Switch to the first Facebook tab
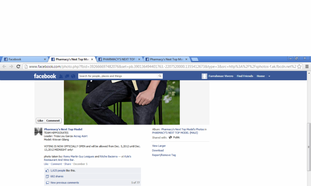The height and width of the screenshot is (186, 311). pos(25,59)
